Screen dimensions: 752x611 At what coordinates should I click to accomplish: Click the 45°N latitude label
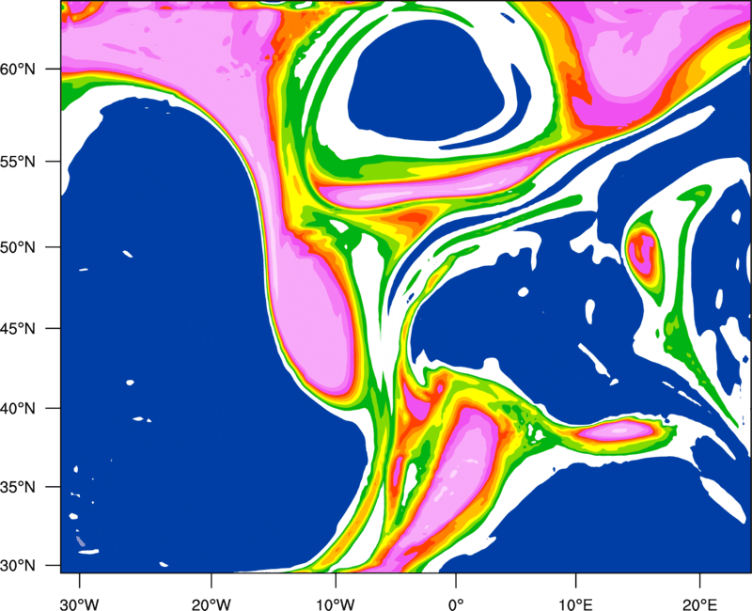point(18,328)
